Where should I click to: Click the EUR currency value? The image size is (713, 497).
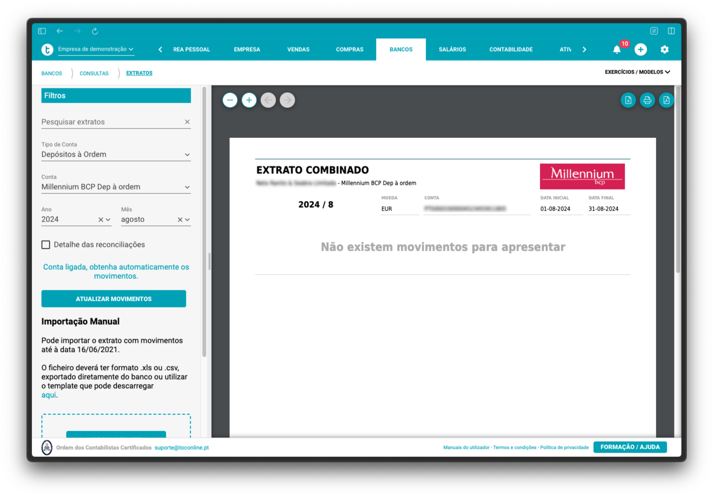(387, 209)
